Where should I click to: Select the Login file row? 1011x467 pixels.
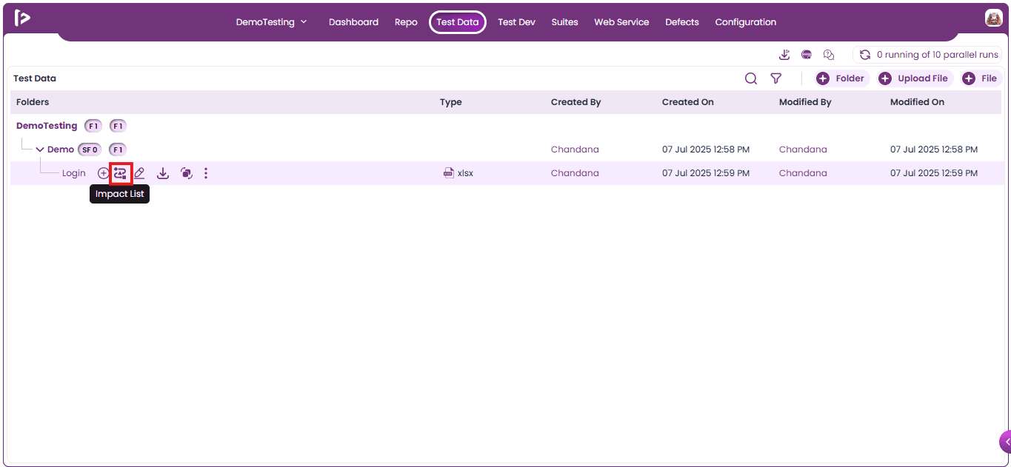pos(507,173)
